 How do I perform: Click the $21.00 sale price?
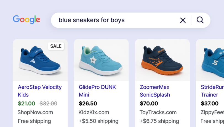(x=26, y=104)
